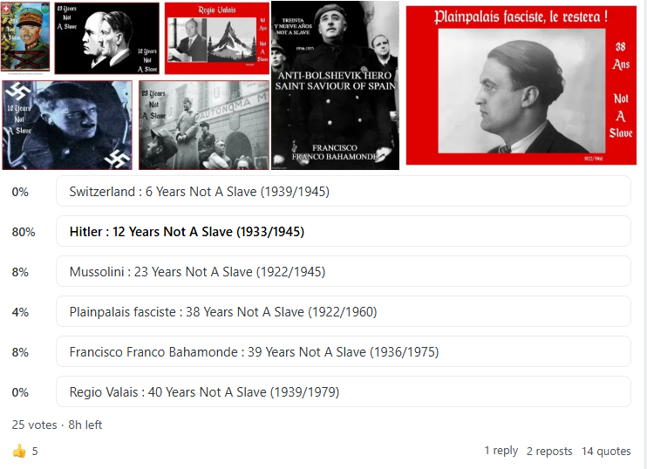Image resolution: width=647 pixels, height=469 pixels.
Task: Select the Switzerland 1939/1945 poll option
Action: click(x=344, y=192)
